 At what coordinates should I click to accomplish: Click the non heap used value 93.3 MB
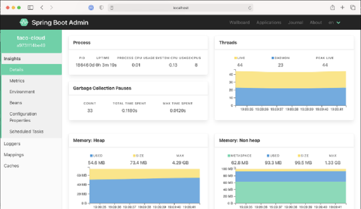pos(273,163)
